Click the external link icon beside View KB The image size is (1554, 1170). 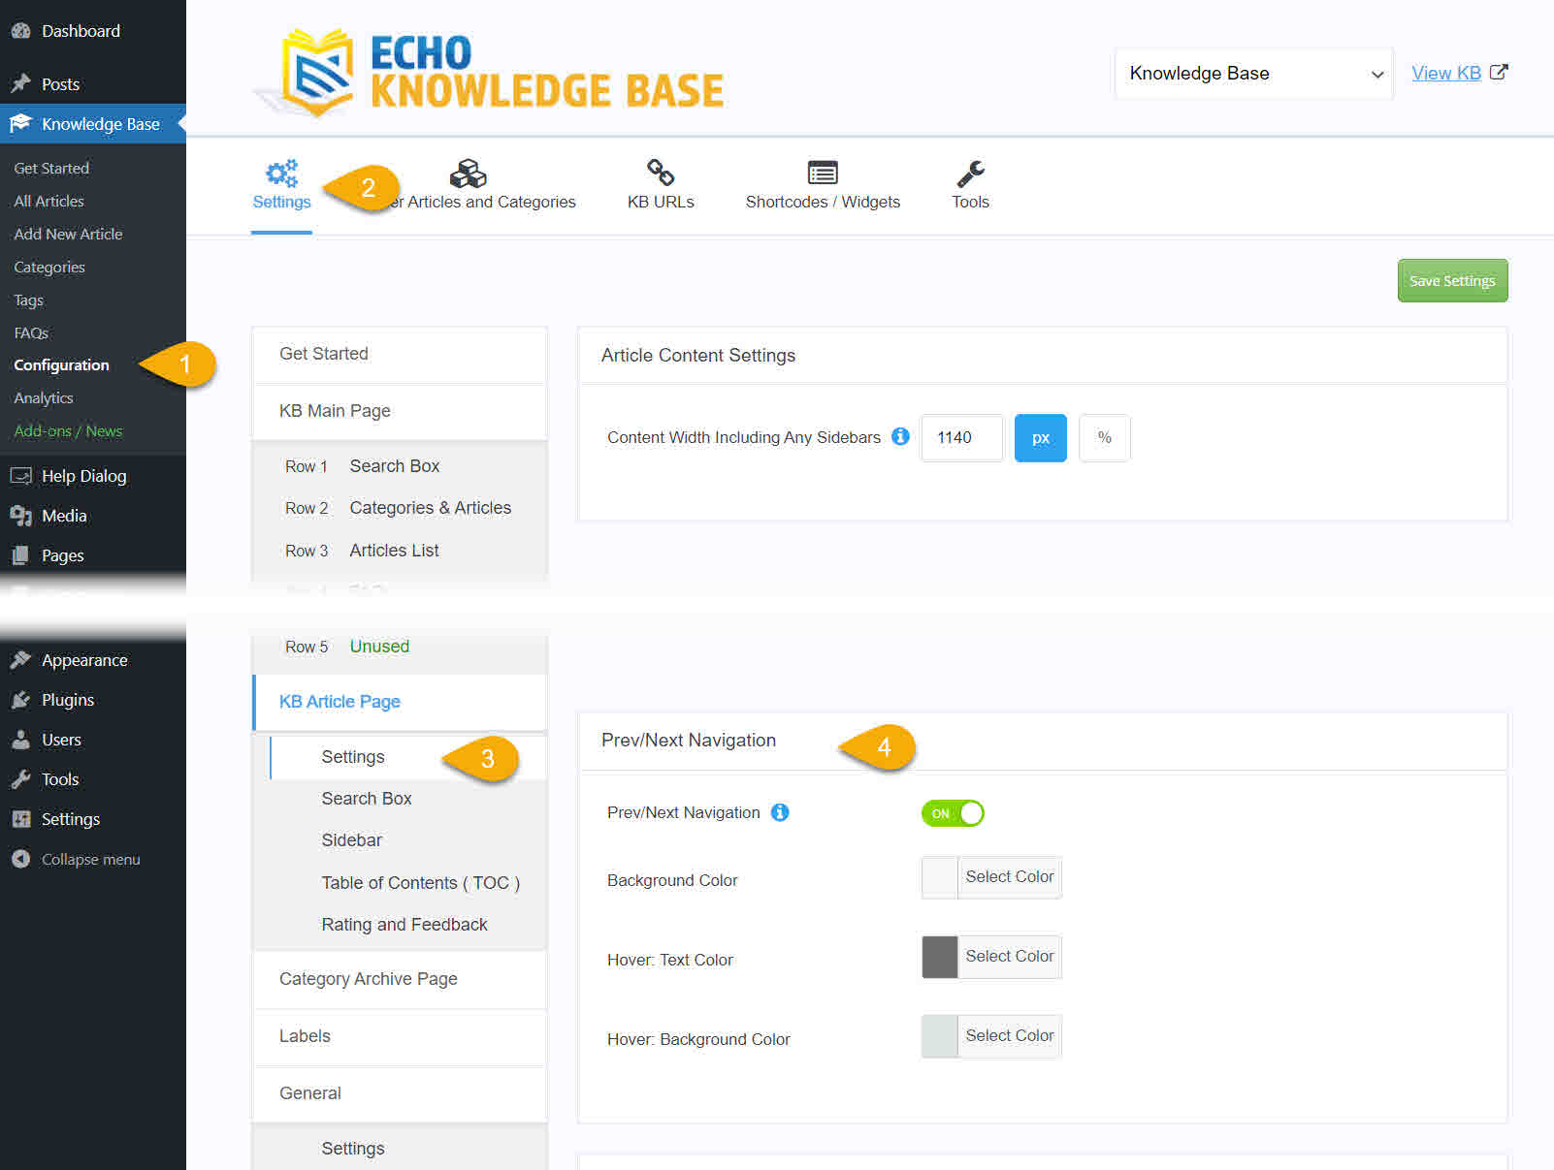click(1499, 73)
